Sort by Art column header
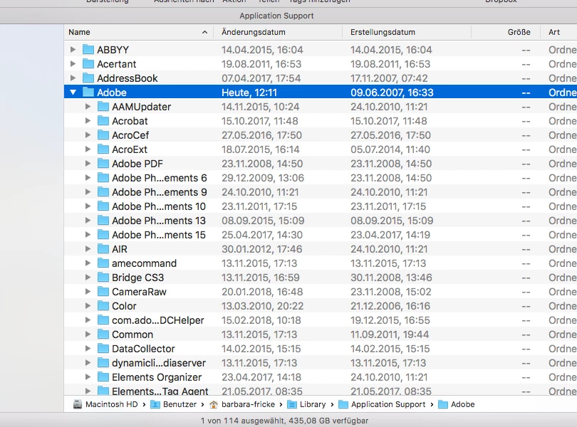Image resolution: width=577 pixels, height=427 pixels. click(x=558, y=32)
